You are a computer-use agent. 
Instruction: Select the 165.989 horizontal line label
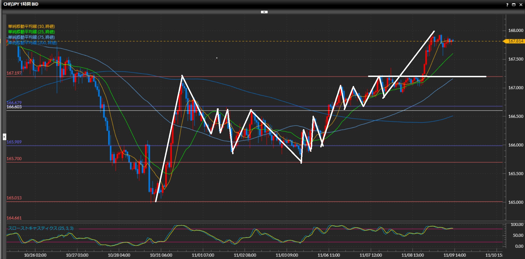click(x=14, y=142)
